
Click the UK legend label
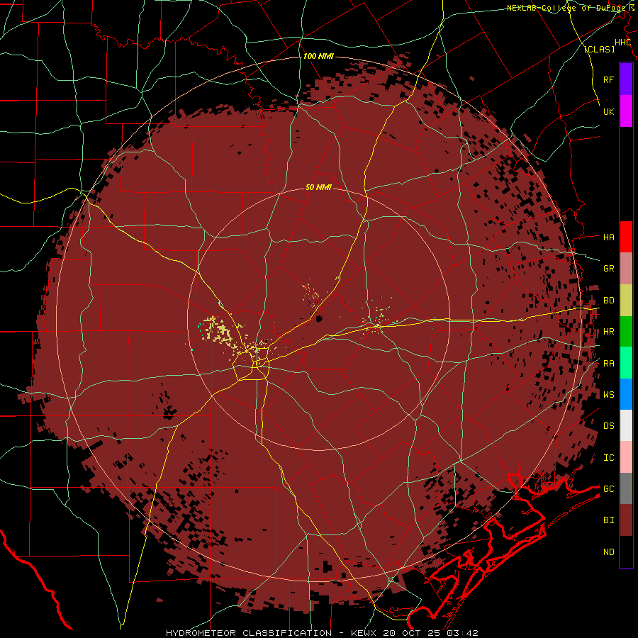(x=608, y=111)
